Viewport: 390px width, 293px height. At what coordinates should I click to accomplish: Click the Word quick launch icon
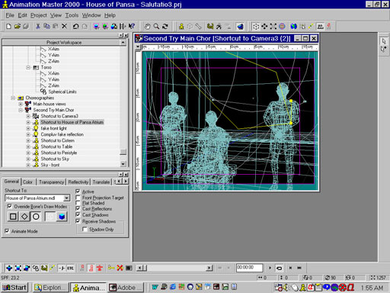[155, 287]
